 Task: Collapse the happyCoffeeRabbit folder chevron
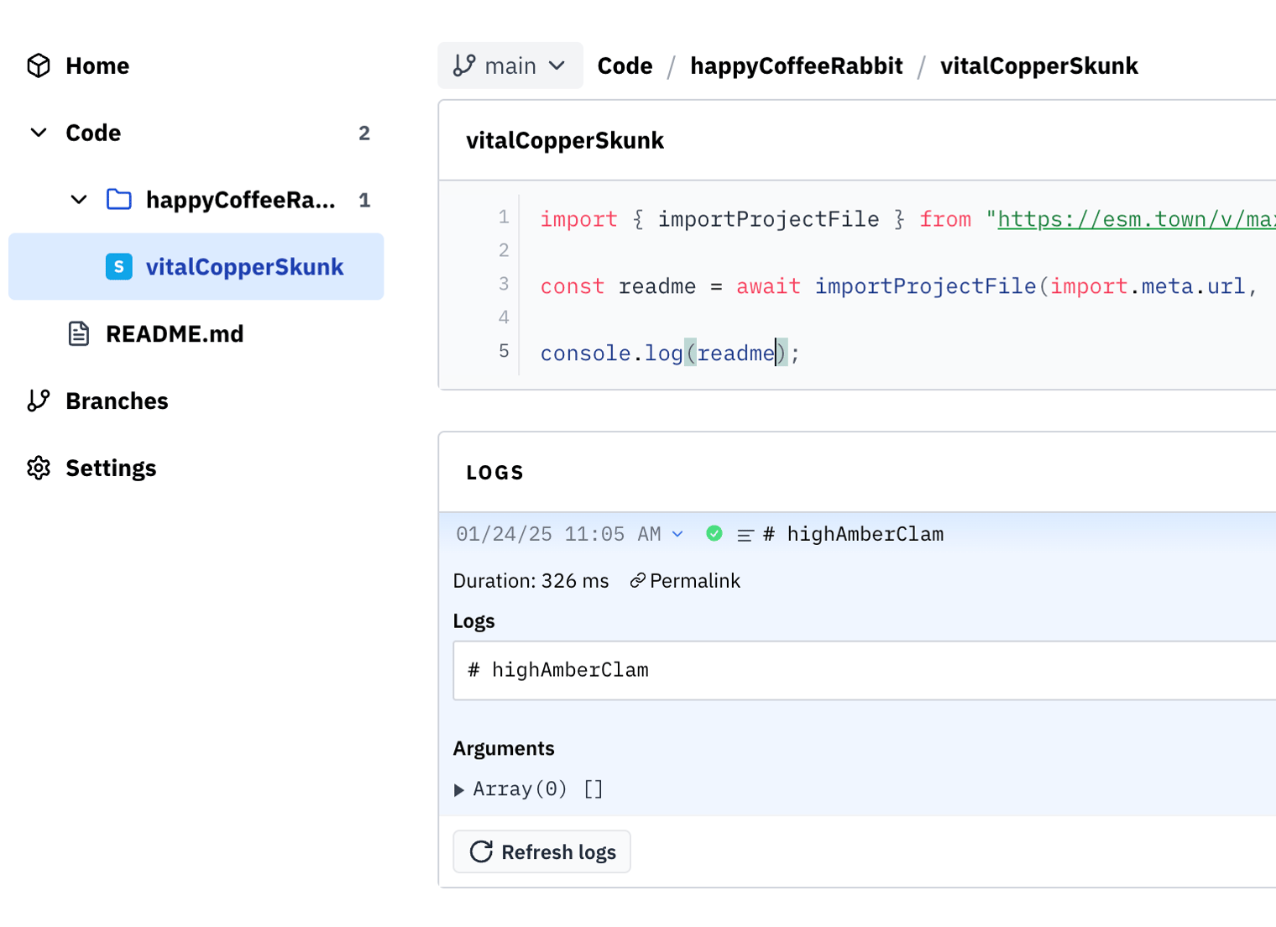pos(79,200)
